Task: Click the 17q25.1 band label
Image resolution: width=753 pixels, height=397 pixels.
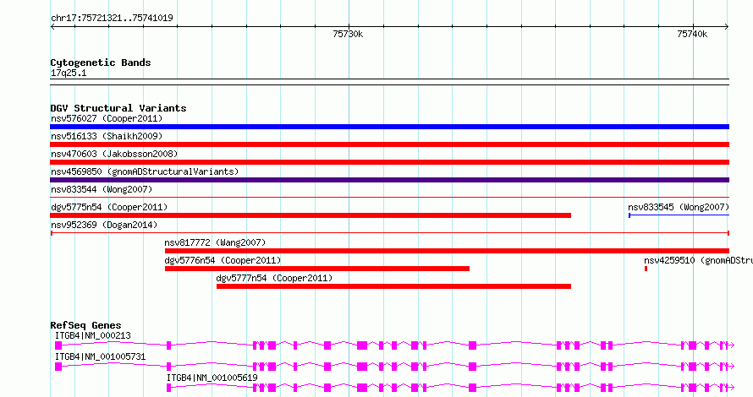Action: click(x=69, y=73)
